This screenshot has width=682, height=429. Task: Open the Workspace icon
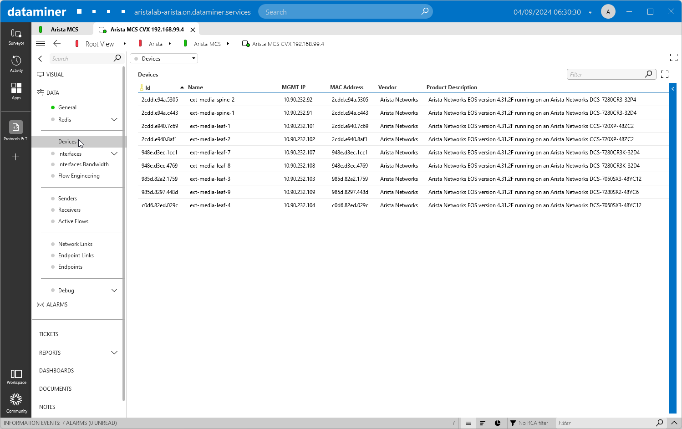16,377
